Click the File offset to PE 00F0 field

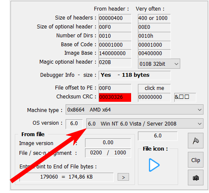point(115,88)
